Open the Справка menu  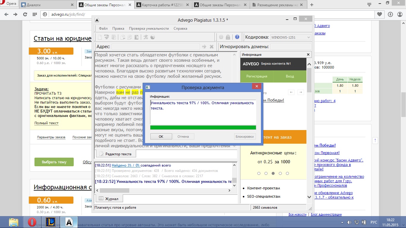coord(180,28)
